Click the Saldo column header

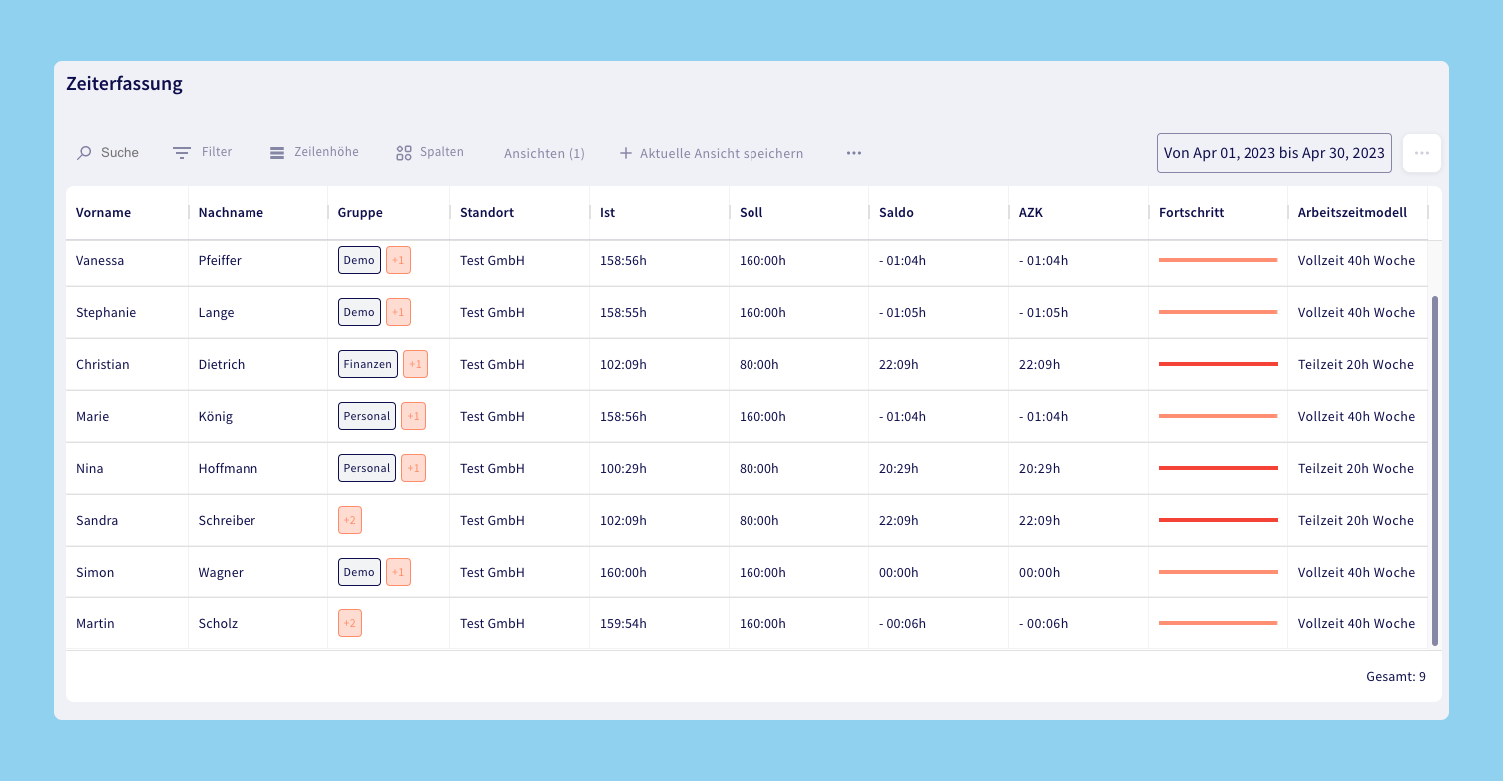click(896, 212)
